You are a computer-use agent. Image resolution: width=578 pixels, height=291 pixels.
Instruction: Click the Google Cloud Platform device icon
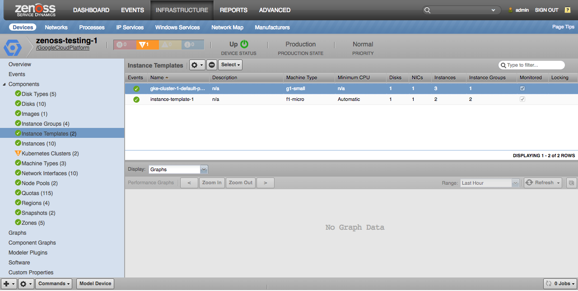tap(13, 47)
